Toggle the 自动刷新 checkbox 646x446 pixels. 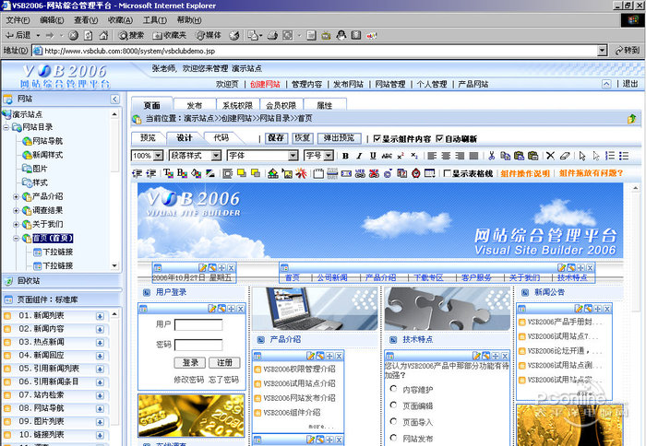pyautogui.click(x=439, y=138)
